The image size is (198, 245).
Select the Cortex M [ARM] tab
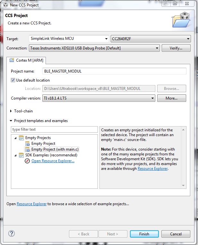coord(26,60)
